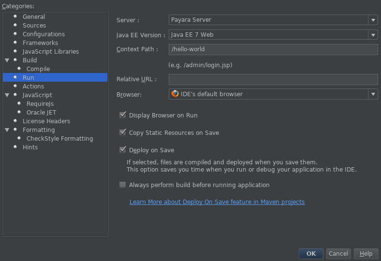Collapse the Formatting category arrow
The image size is (381, 261).
pos(7,130)
